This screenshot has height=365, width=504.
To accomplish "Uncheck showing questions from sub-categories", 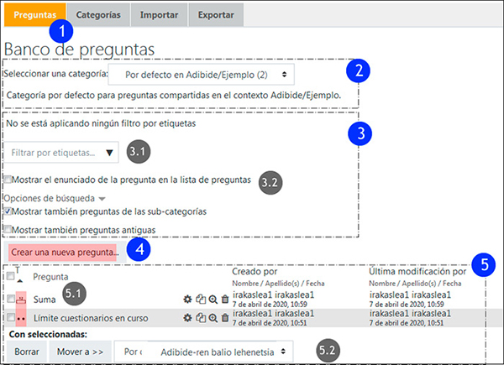I will [8, 211].
